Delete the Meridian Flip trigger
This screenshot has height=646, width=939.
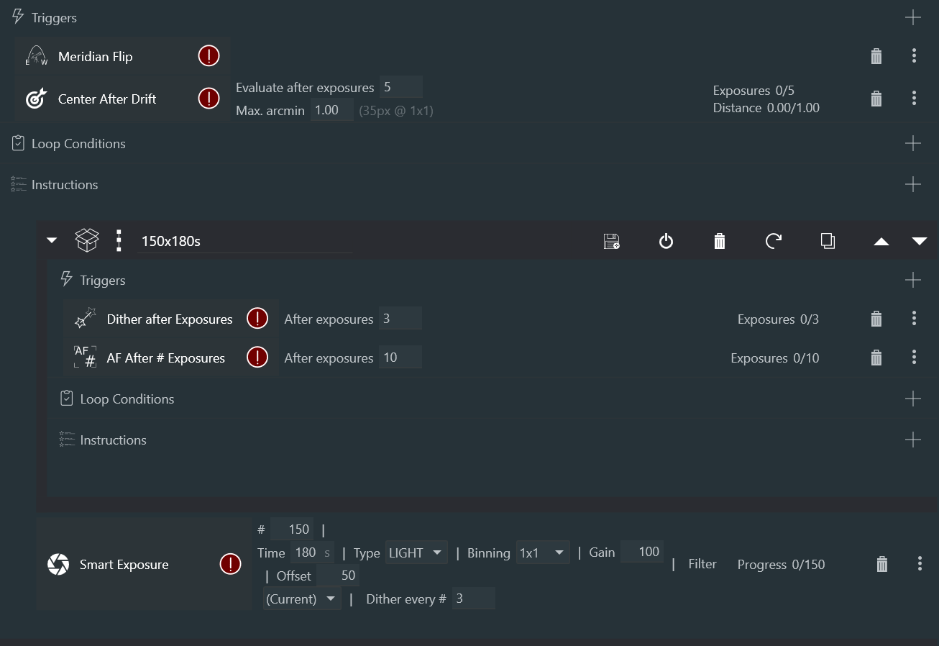(876, 56)
